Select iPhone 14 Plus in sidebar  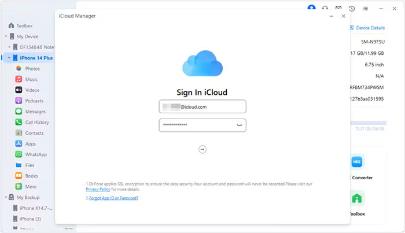[x=36, y=58]
